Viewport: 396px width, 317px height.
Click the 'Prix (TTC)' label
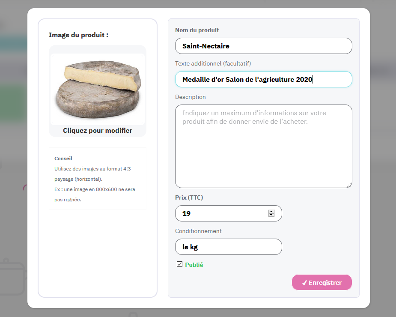pyautogui.click(x=189, y=197)
